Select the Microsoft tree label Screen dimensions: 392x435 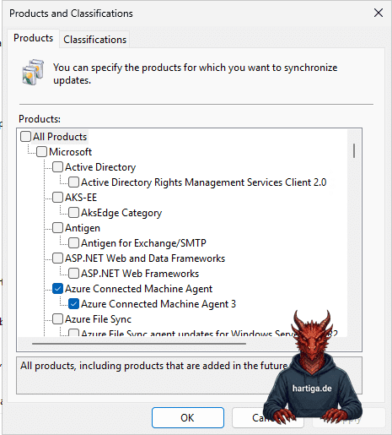tap(71, 152)
